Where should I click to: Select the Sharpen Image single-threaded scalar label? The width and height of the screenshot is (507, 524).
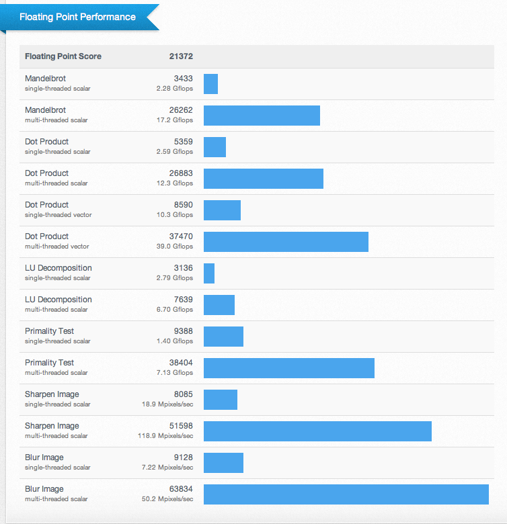(x=58, y=399)
